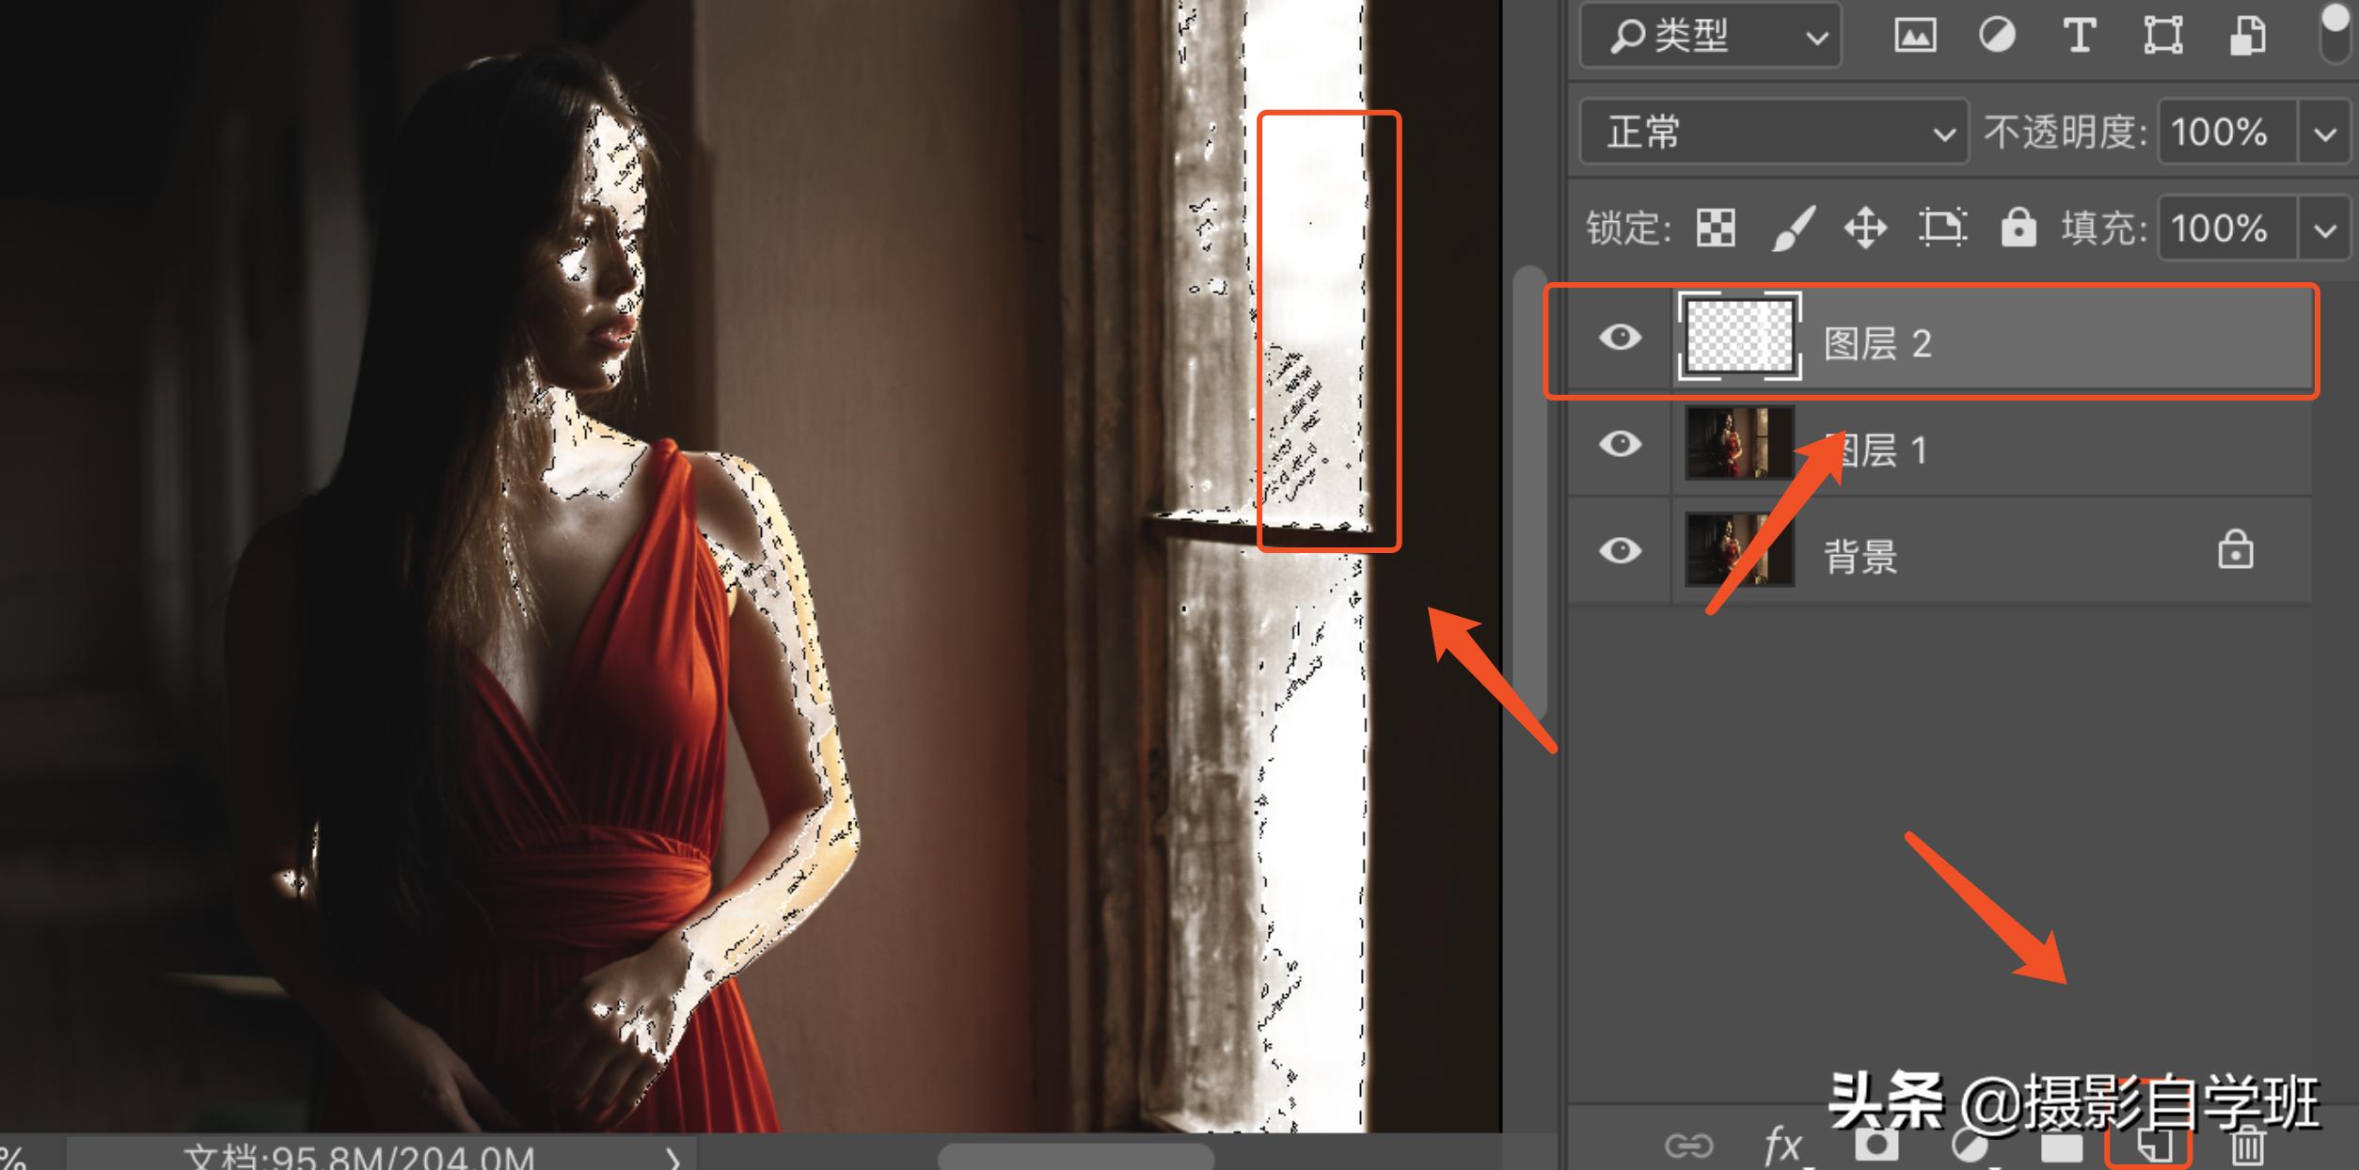Click the adjustment layer filter icon

click(x=1997, y=37)
